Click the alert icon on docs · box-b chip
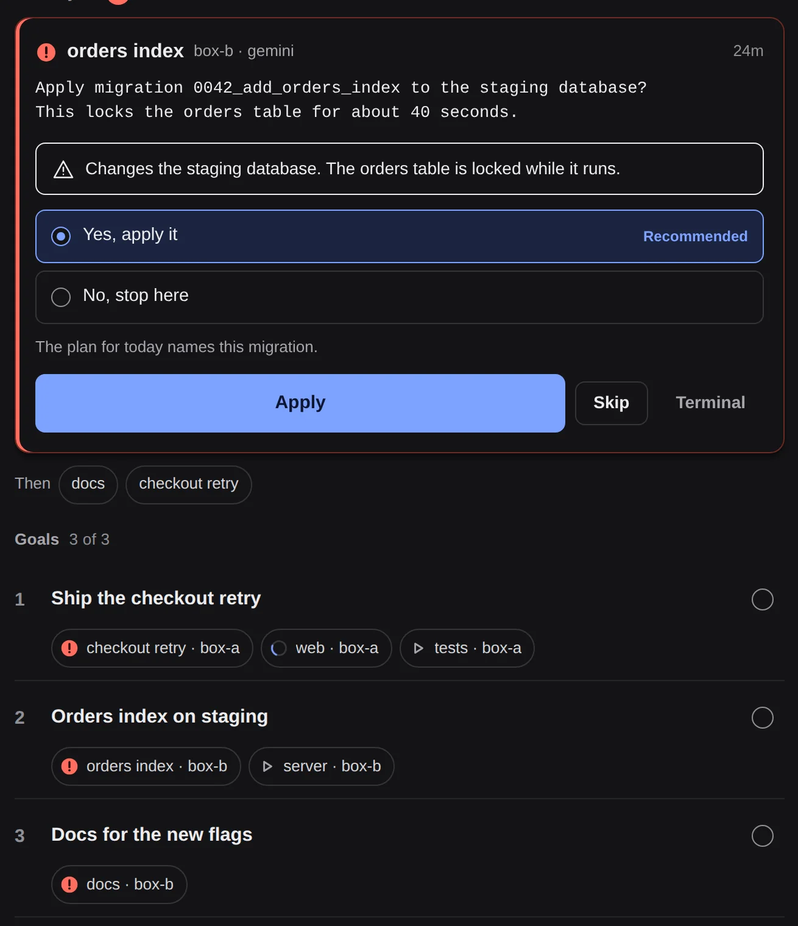This screenshot has height=926, width=798. pos(69,885)
